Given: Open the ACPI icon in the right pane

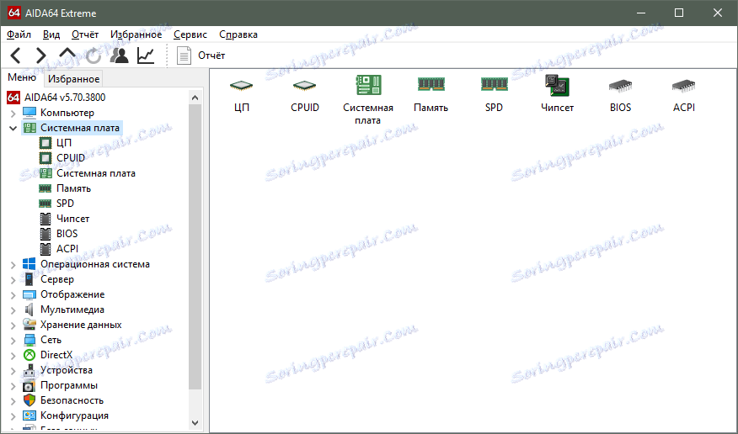Looking at the screenshot, I should point(683,95).
